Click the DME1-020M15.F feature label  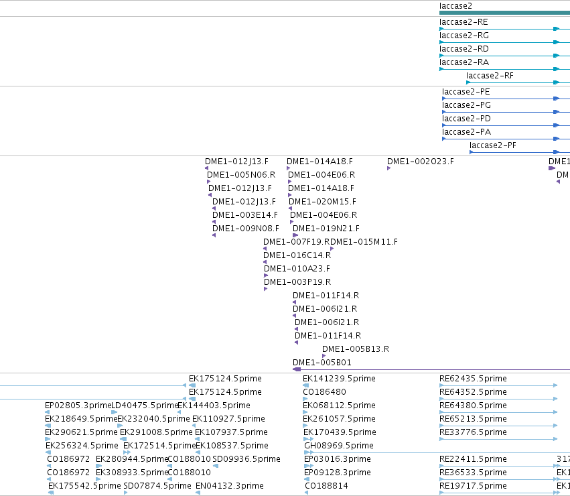(322, 202)
